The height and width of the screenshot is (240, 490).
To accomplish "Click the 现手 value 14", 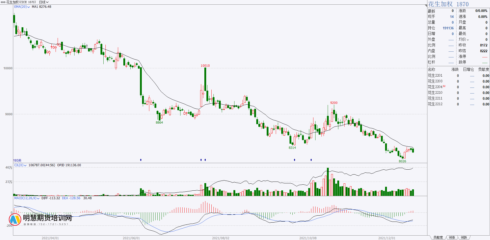I will [x=452, y=17].
